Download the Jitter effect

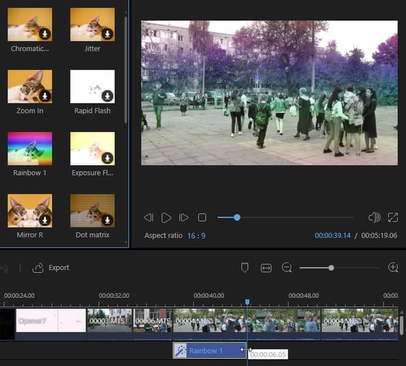click(x=107, y=34)
